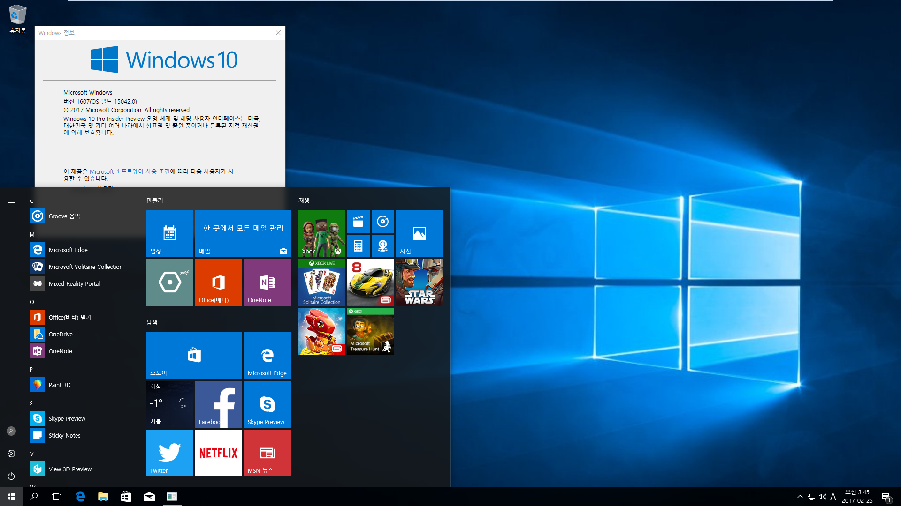Jump via letter M header
The image size is (901, 506).
point(32,235)
